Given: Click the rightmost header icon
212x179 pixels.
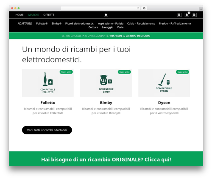Looking at the screenshot, I should 194,15.
